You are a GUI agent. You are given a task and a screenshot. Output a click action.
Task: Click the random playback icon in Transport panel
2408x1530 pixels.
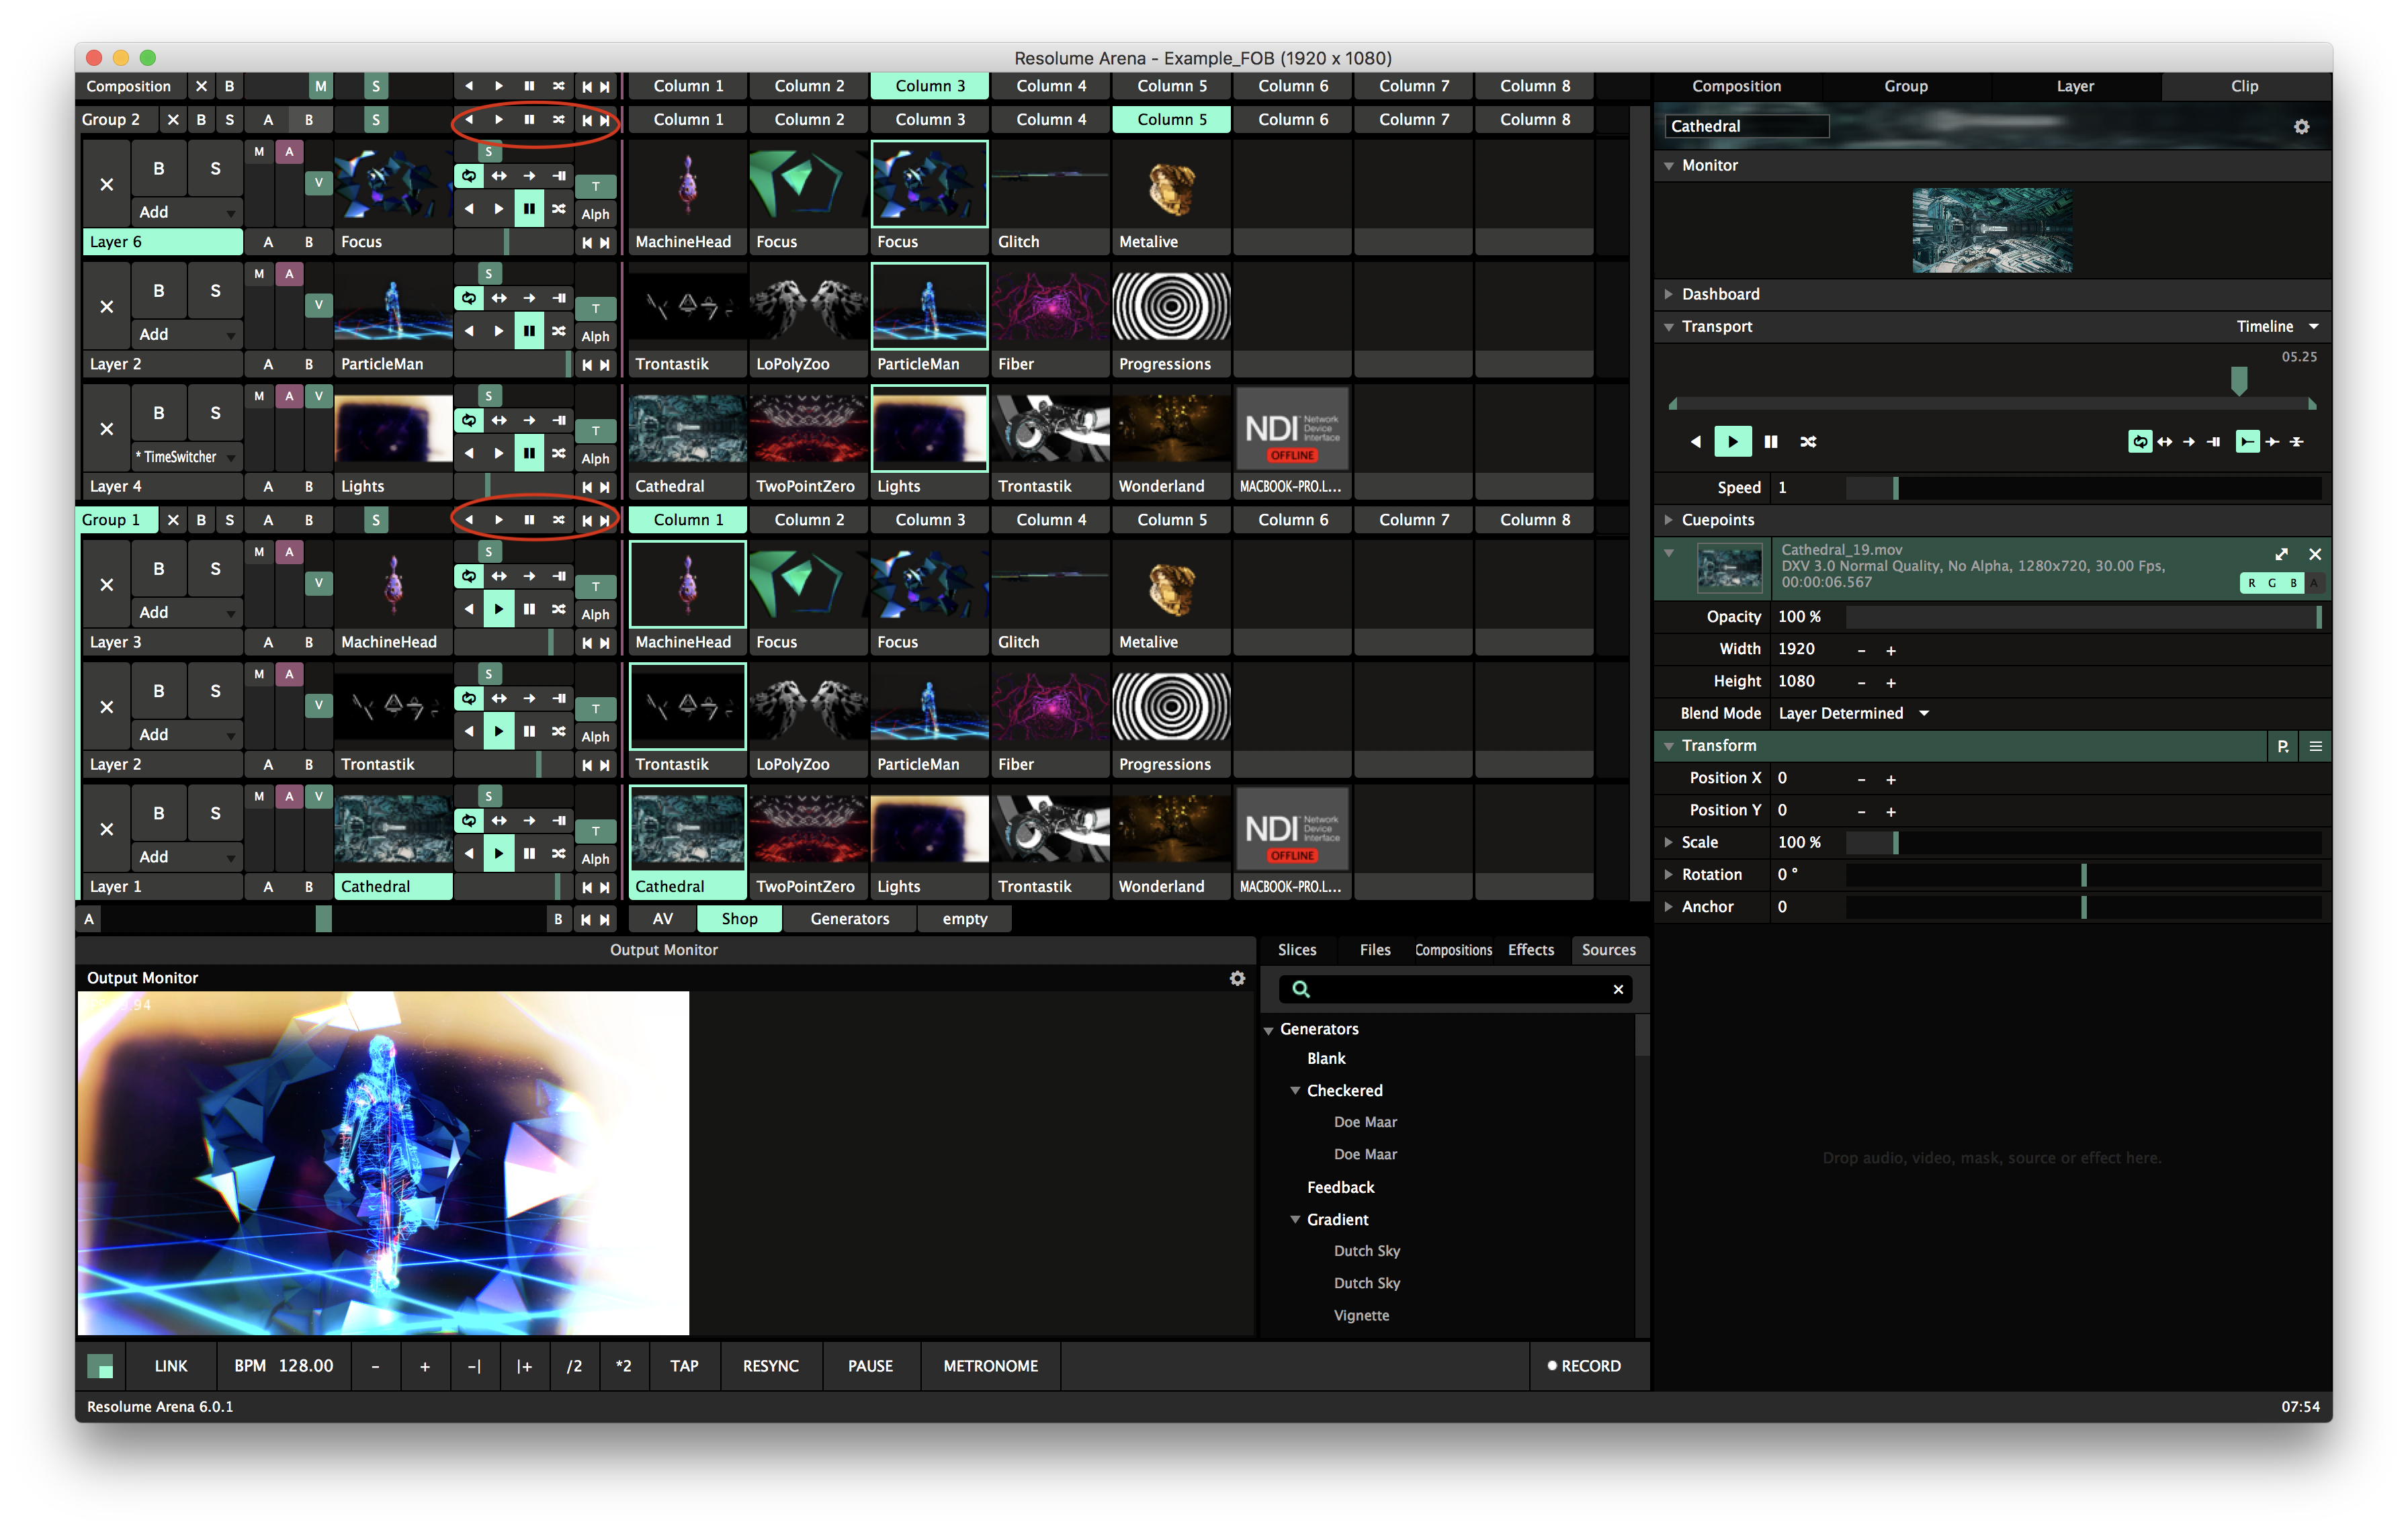[1808, 442]
